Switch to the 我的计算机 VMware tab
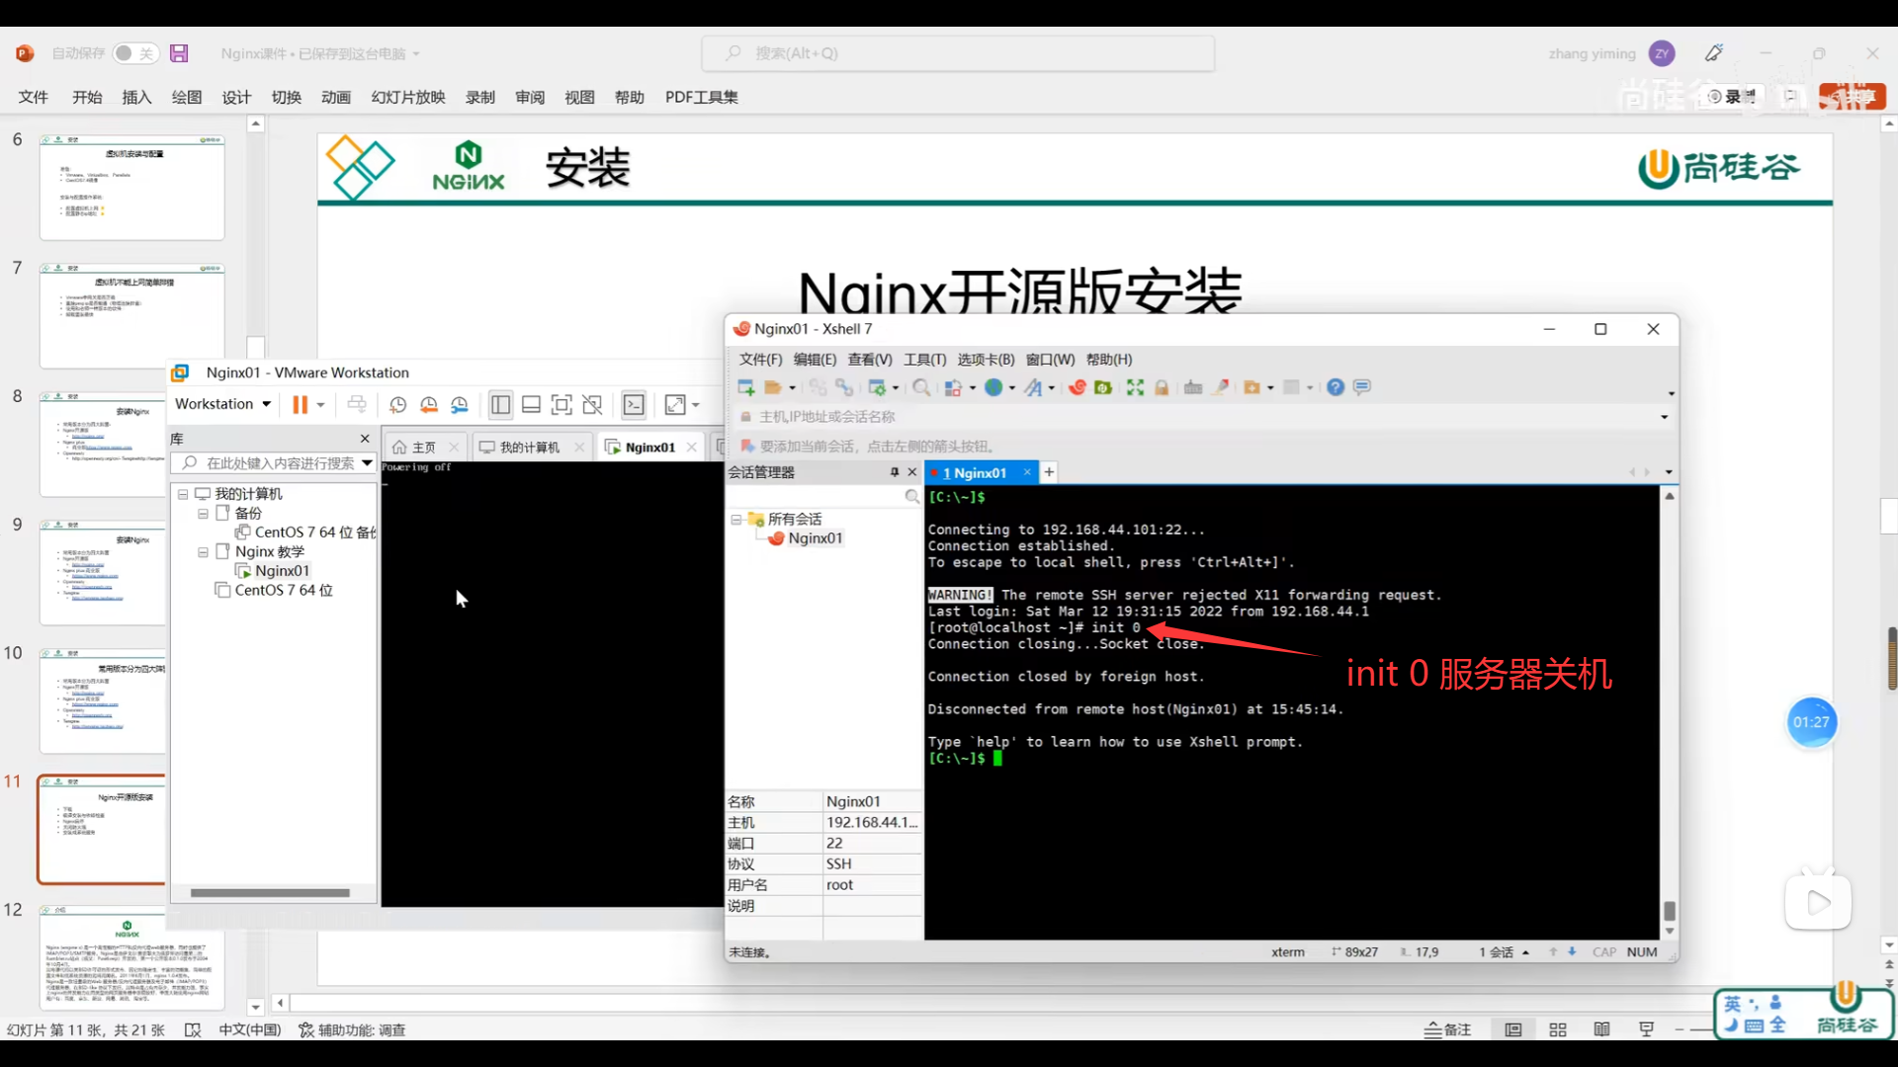1898x1067 pixels. pyautogui.click(x=528, y=448)
